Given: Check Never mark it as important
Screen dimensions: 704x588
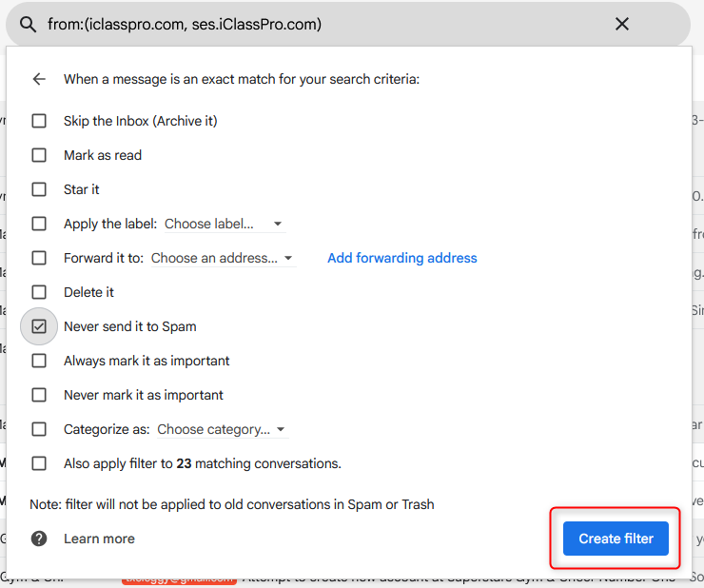Looking at the screenshot, I should pos(39,395).
